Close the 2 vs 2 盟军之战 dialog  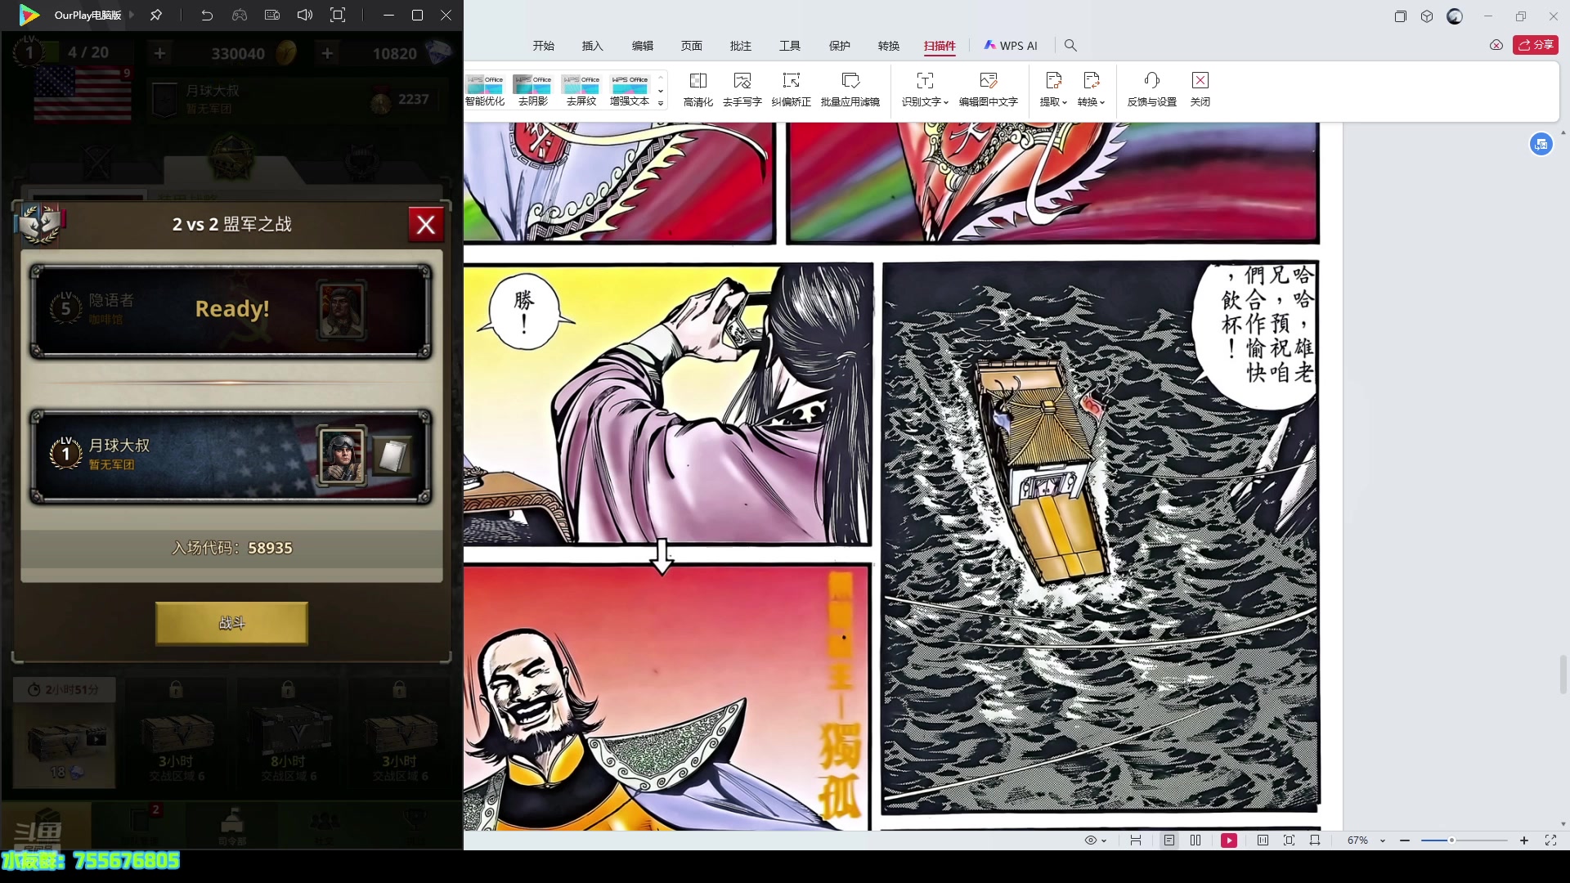426,225
